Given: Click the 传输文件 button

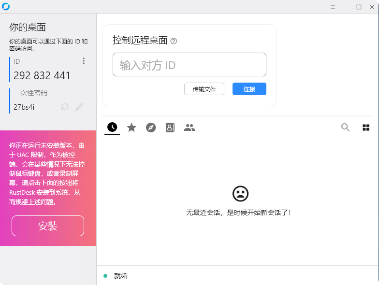Looking at the screenshot, I should click(x=204, y=89).
